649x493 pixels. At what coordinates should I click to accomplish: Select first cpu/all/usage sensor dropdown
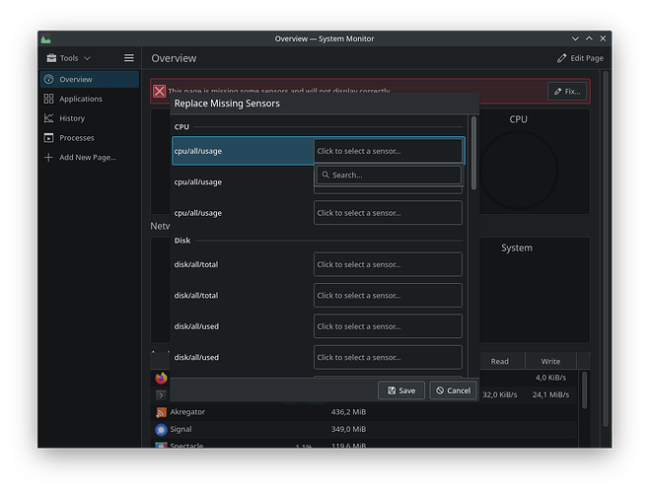[388, 151]
